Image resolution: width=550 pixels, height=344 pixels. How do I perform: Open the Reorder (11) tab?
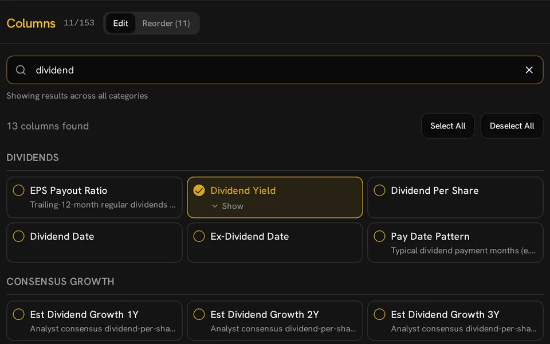(x=166, y=24)
